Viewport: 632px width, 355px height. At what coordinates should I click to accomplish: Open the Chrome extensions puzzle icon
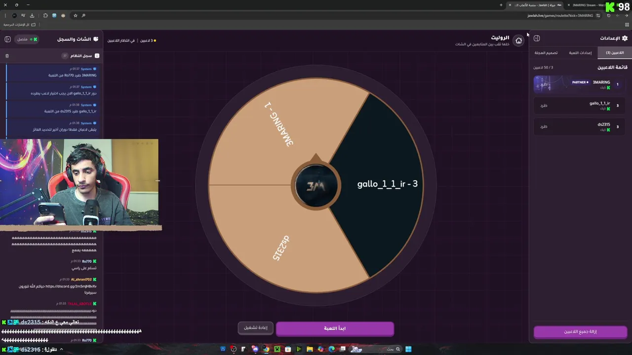[x=45, y=15]
